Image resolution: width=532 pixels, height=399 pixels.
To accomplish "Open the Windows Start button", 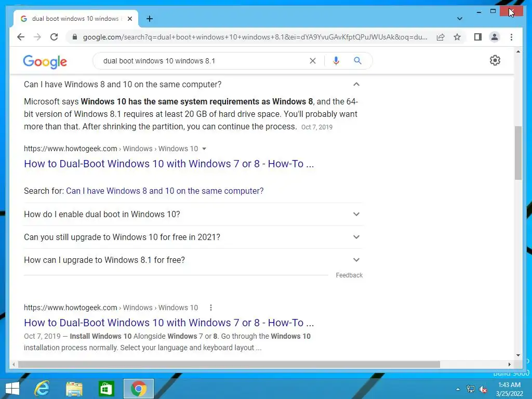I will pos(12,389).
